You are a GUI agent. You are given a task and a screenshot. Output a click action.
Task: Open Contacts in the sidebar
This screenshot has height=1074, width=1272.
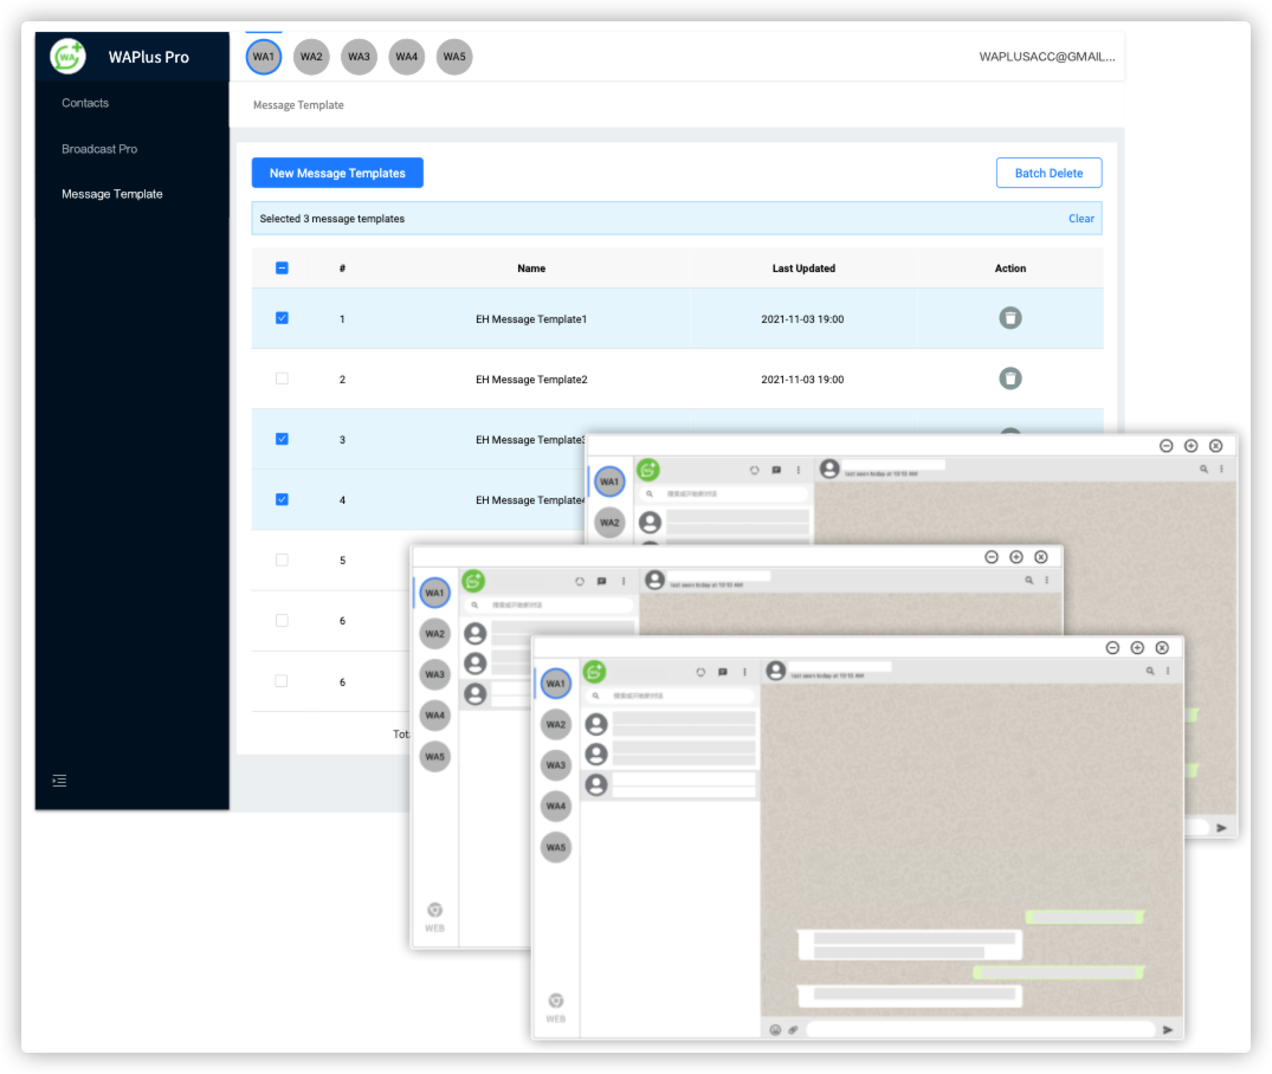(x=85, y=103)
